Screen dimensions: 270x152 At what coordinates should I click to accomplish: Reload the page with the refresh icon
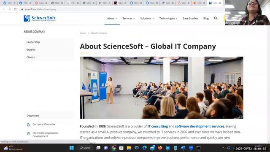(15, 9)
